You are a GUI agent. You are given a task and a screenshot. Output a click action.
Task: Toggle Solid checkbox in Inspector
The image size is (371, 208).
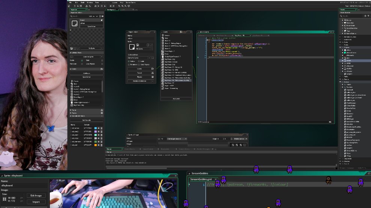102,60
